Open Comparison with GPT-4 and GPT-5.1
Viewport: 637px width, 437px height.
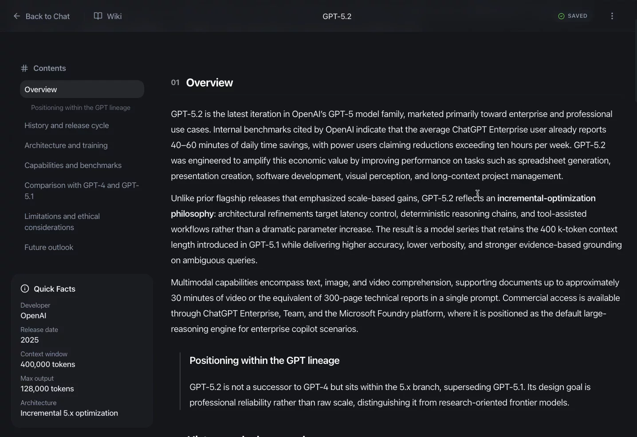pos(82,191)
